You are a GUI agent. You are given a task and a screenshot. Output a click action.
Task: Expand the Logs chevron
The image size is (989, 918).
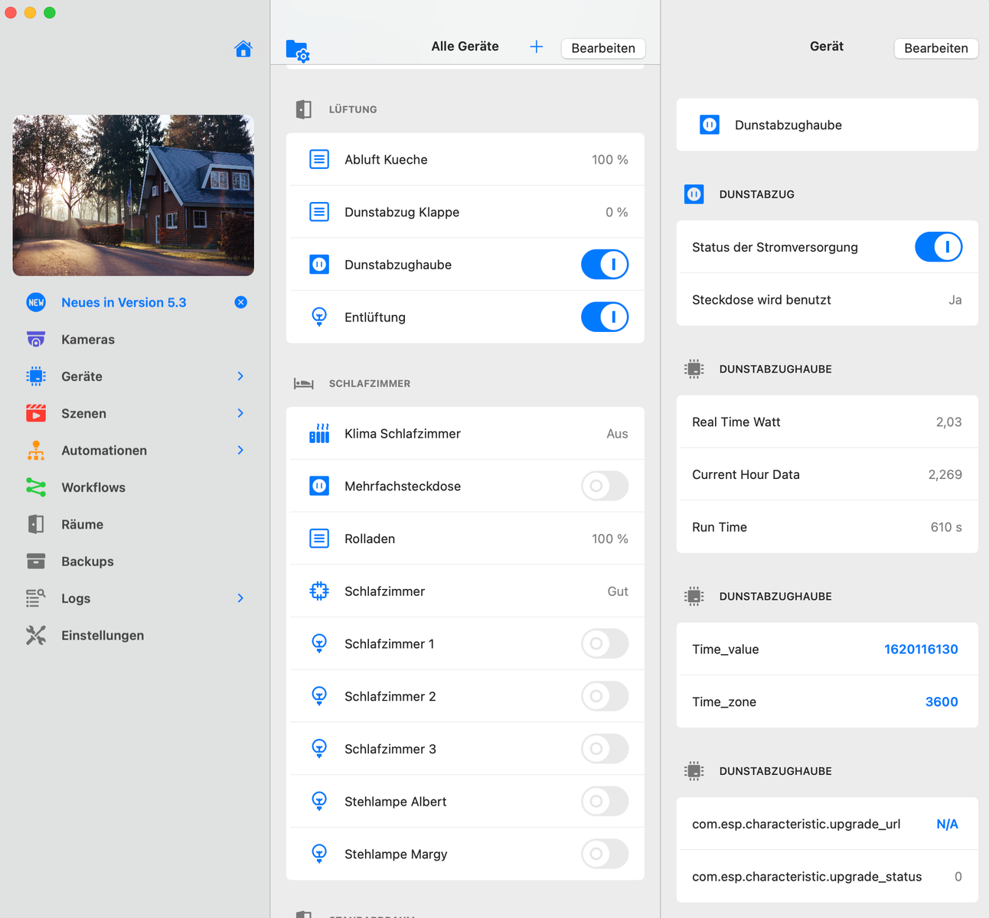point(240,598)
